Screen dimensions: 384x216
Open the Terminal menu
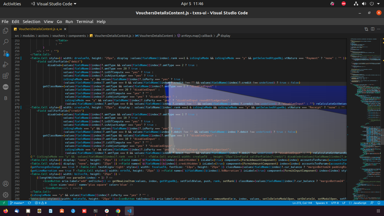point(85,22)
